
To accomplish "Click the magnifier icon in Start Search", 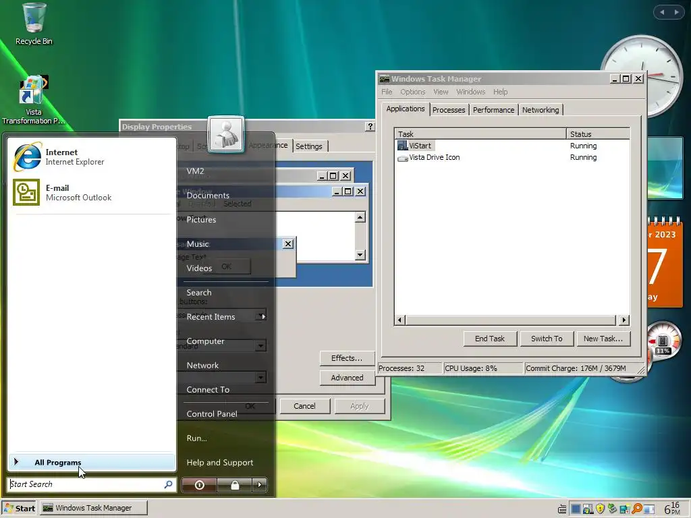I will (168, 484).
